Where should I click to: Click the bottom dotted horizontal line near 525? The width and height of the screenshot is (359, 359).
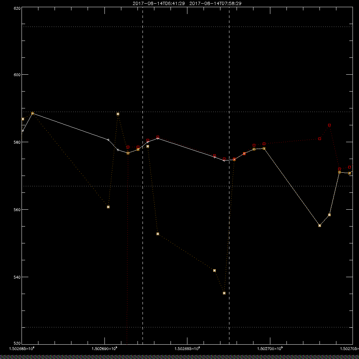coord(187,327)
